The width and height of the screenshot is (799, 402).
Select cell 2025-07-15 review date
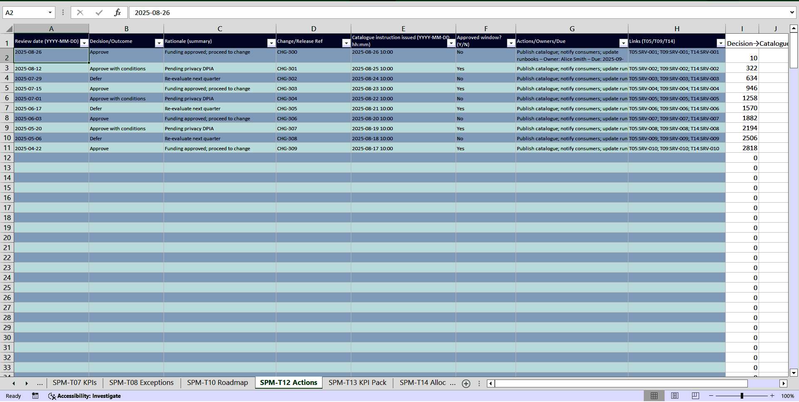[51, 88]
